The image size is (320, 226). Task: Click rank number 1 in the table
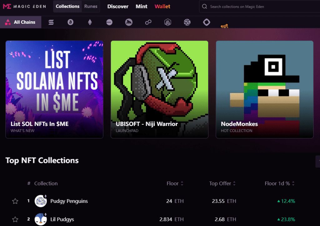point(28,201)
